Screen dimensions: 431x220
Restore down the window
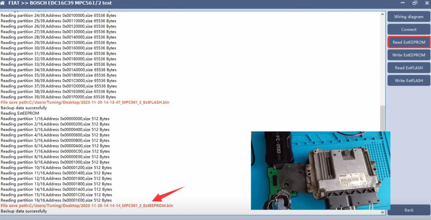pyautogui.click(x=415, y=3)
